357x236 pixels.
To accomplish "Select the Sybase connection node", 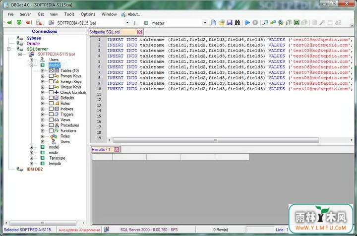I will click(x=34, y=38).
